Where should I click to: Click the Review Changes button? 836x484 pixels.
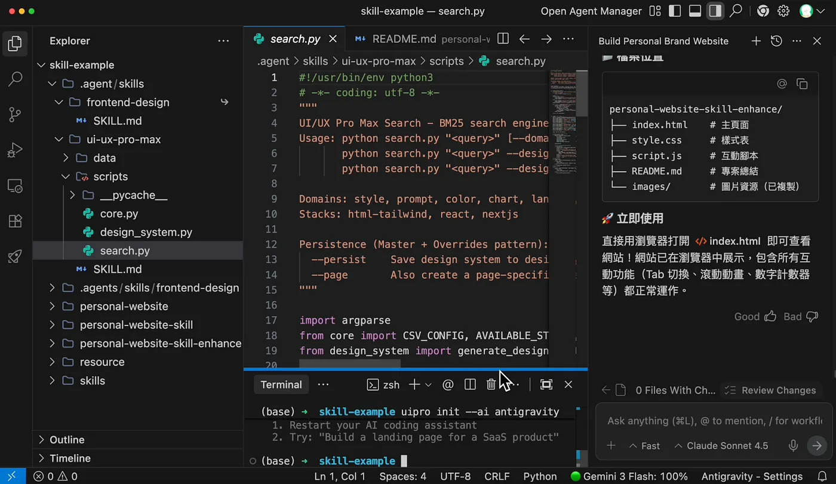pos(770,390)
